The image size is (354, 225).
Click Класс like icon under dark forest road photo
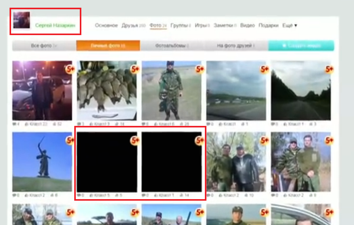coord(286,124)
